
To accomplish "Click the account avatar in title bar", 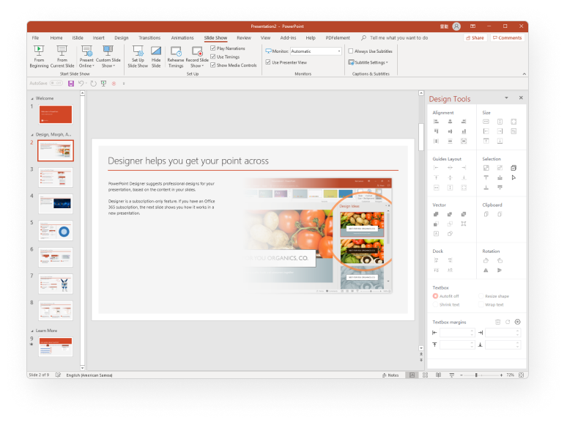I will [456, 26].
